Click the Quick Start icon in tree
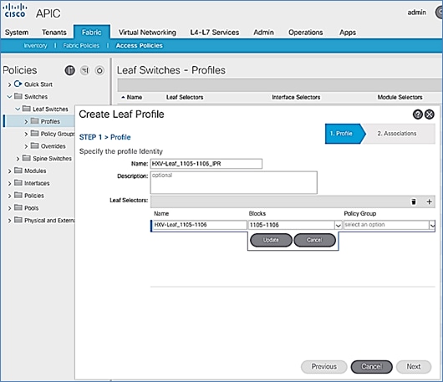Screen dimensions: 443x382 [x=18, y=84]
